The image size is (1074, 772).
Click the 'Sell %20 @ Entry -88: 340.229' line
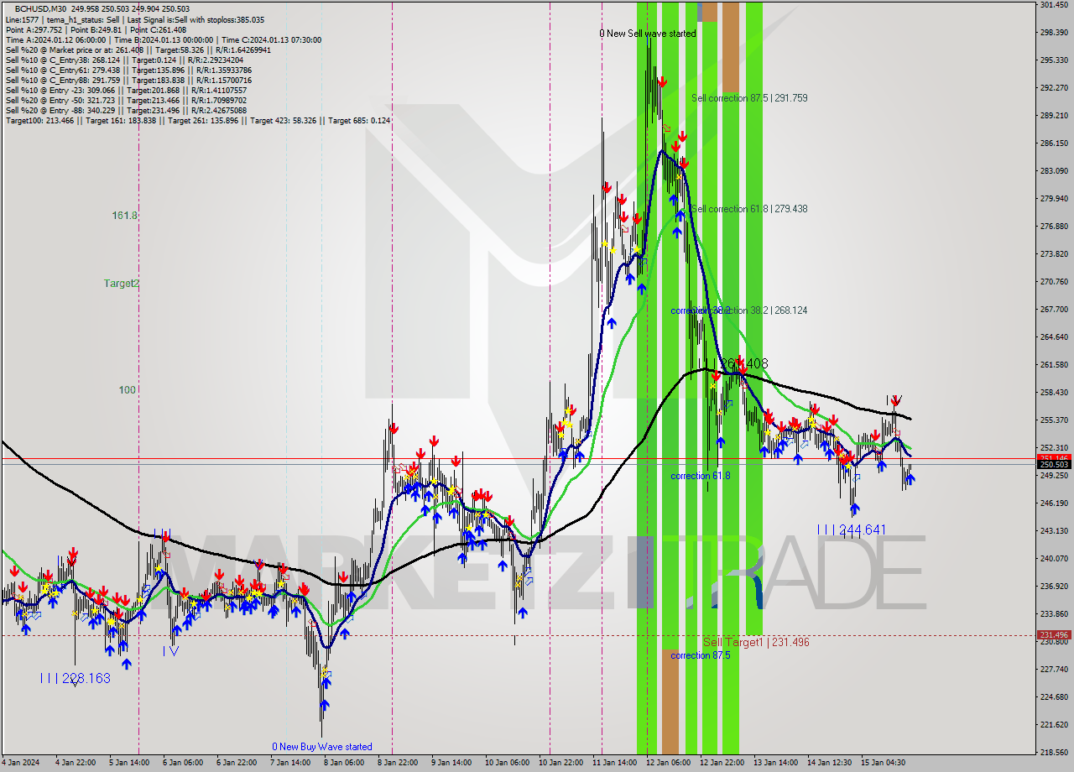click(126, 110)
